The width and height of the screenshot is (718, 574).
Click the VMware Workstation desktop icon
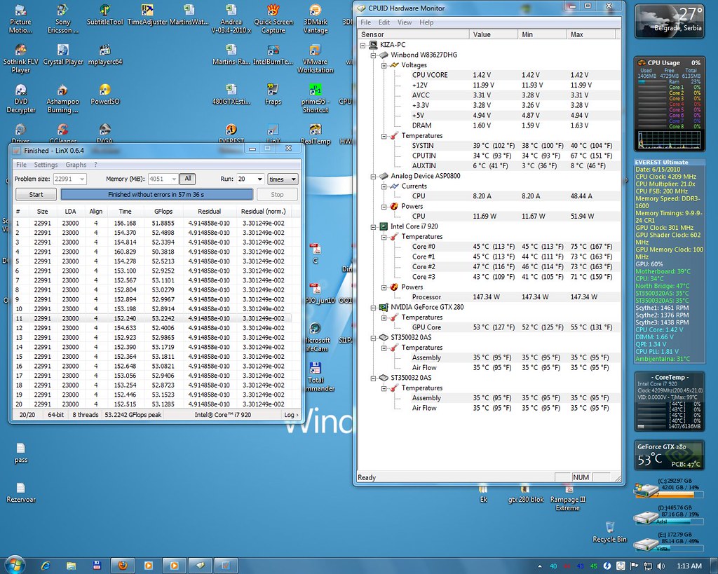[x=315, y=59]
